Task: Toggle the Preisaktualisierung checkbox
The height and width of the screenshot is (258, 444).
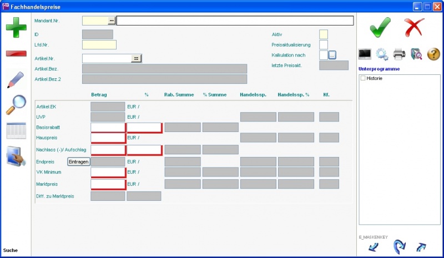Action: click(324, 44)
